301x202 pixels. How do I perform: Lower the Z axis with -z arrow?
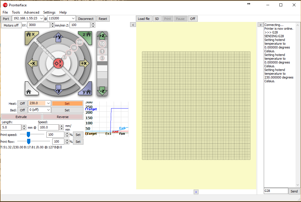tap(102, 91)
